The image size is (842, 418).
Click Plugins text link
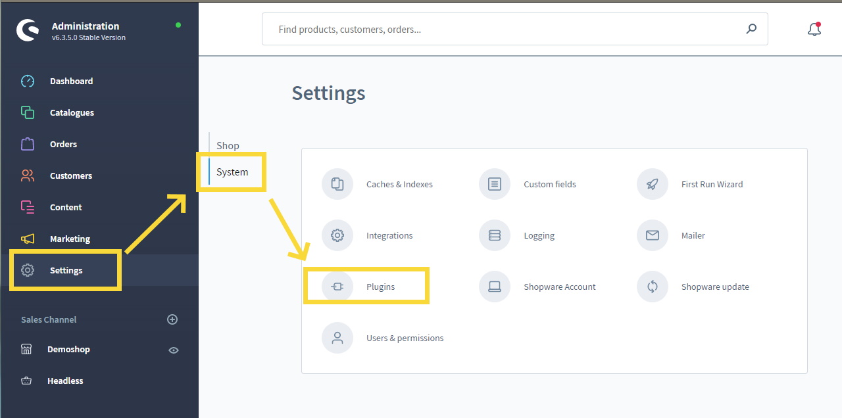point(381,287)
